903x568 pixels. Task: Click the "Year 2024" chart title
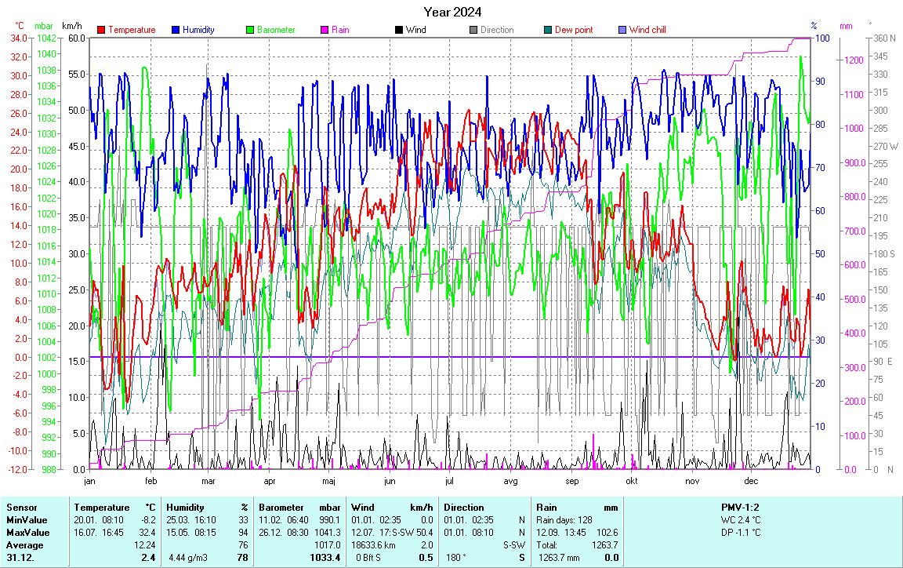coord(452,12)
